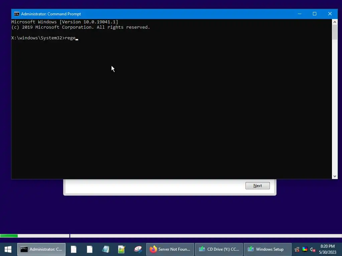Viewport: 342px width, 256px height.
Task: Open the Windows Start button
Action: tap(8, 249)
